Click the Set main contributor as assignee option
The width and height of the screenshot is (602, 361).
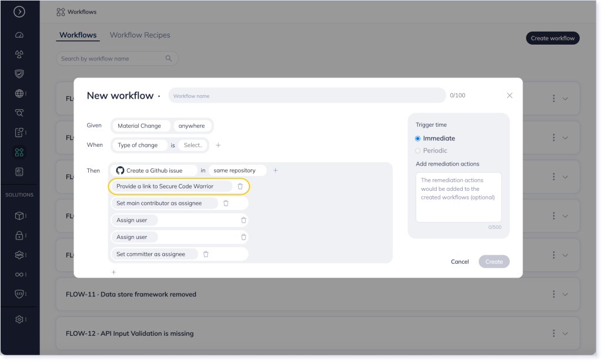pos(165,203)
